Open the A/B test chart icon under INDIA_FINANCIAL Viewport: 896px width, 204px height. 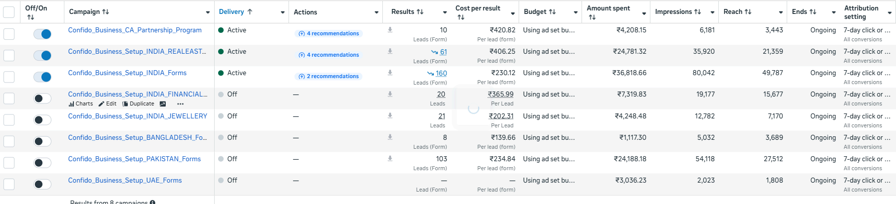tap(163, 104)
